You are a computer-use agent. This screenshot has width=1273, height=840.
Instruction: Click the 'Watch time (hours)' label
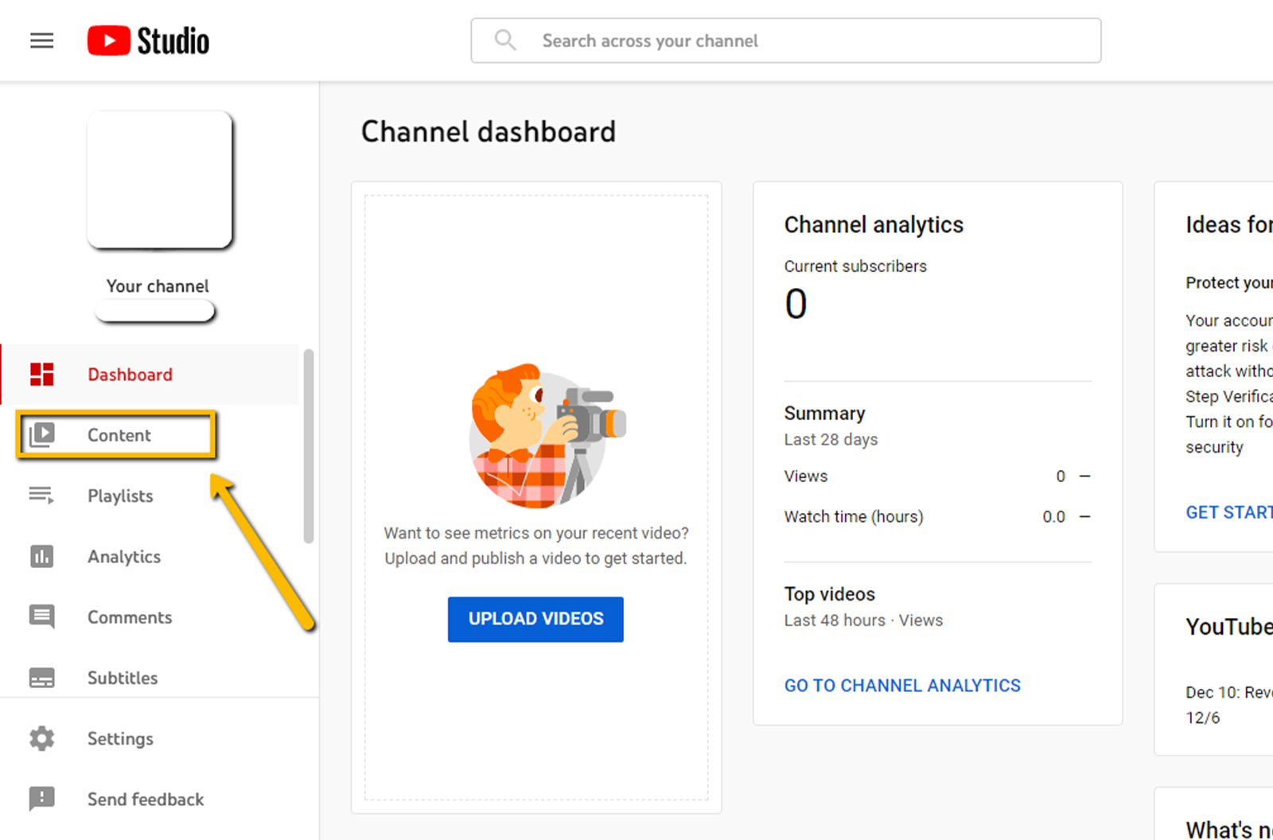click(x=854, y=516)
